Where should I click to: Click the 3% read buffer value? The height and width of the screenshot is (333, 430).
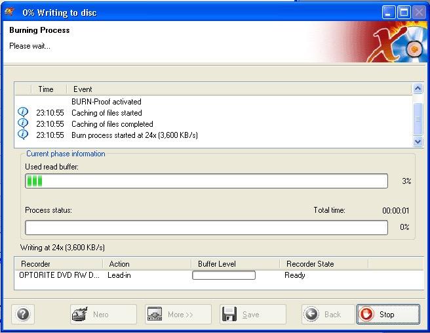(x=406, y=181)
